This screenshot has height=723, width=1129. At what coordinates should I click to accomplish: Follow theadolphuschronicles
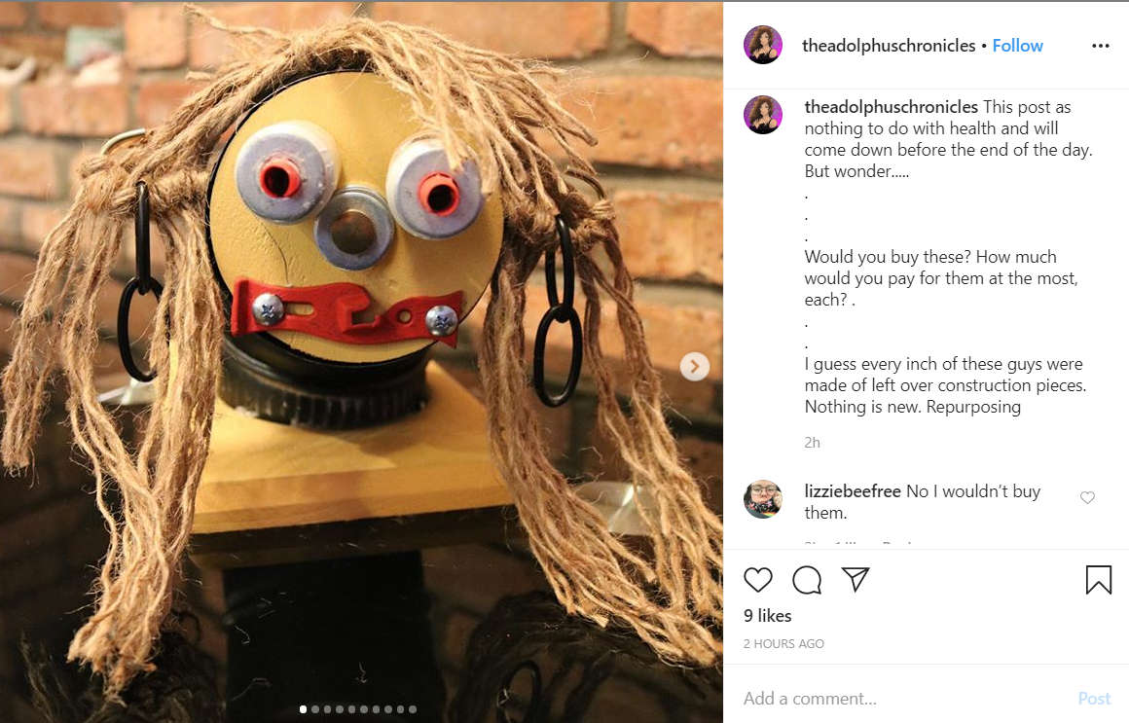point(1017,46)
